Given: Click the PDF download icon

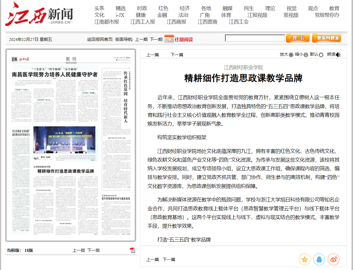Looking at the screenshot, I should tap(133, 250).
